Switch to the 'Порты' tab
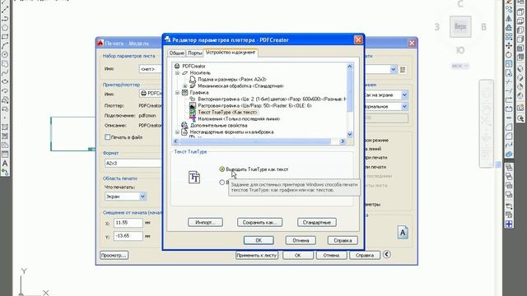527x296 pixels. (194, 53)
